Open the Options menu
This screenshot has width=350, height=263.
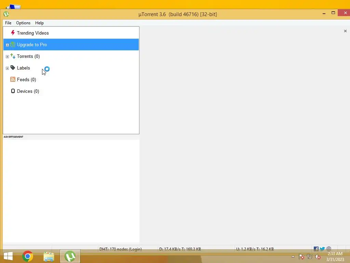(x=23, y=23)
